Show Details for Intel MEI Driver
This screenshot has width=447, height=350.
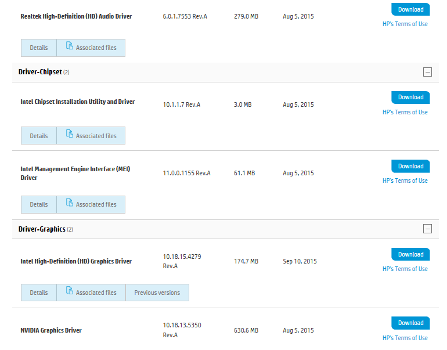point(39,204)
